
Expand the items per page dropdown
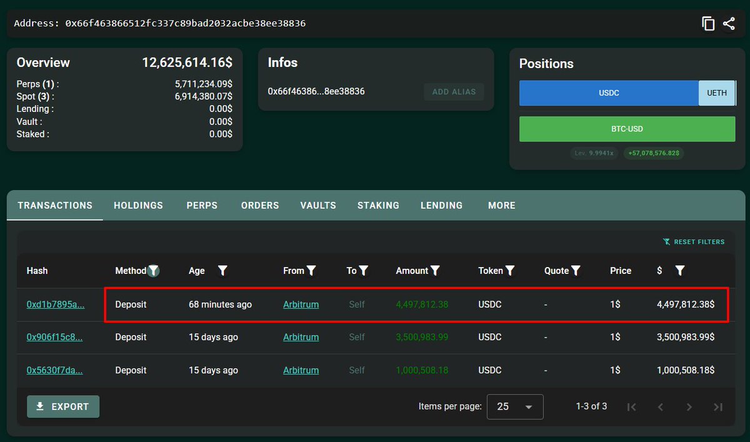(x=514, y=407)
